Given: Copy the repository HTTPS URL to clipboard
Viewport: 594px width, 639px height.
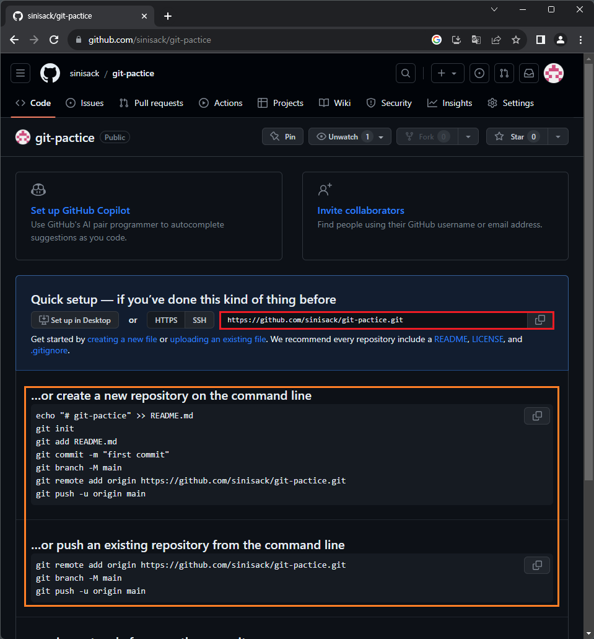Looking at the screenshot, I should (540, 320).
